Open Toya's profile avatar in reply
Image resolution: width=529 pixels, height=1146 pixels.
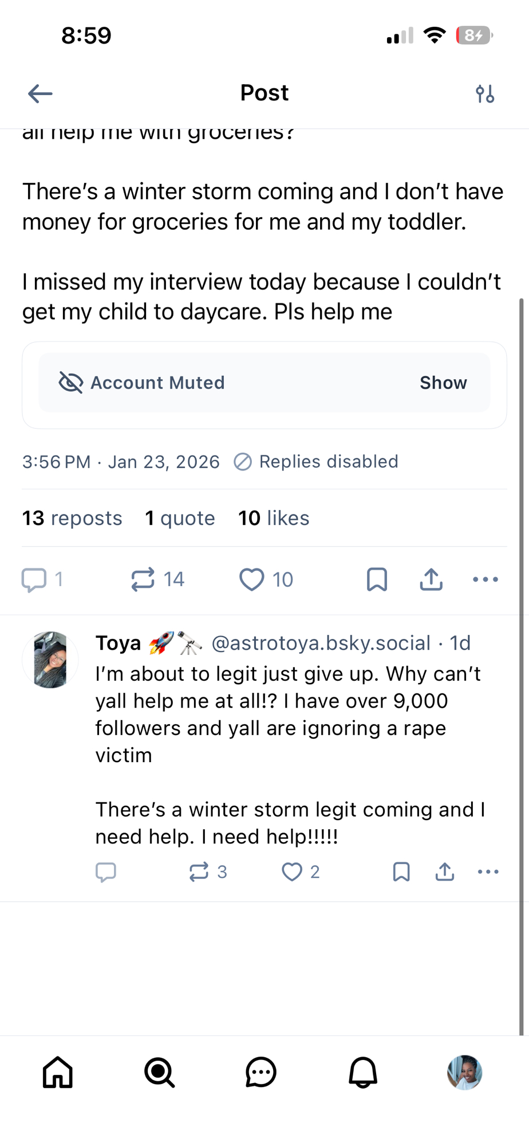pos(50,660)
